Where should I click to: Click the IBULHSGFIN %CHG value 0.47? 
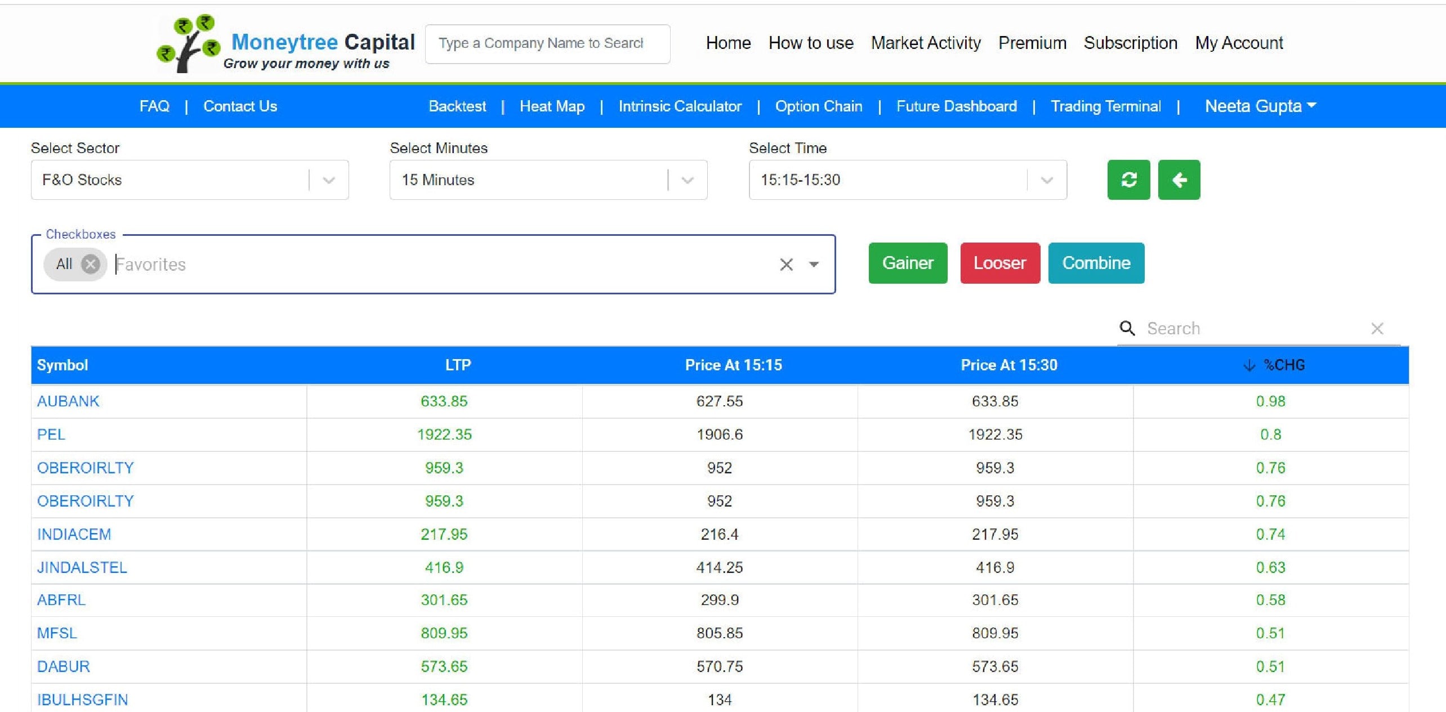(1271, 700)
